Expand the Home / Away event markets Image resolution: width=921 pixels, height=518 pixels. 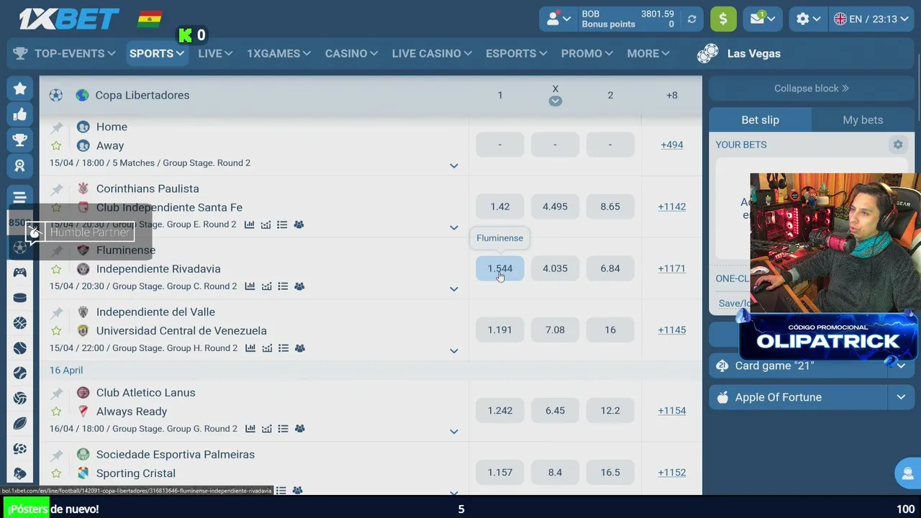coord(454,165)
